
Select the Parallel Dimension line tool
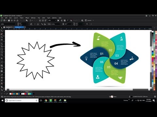[2, 62]
